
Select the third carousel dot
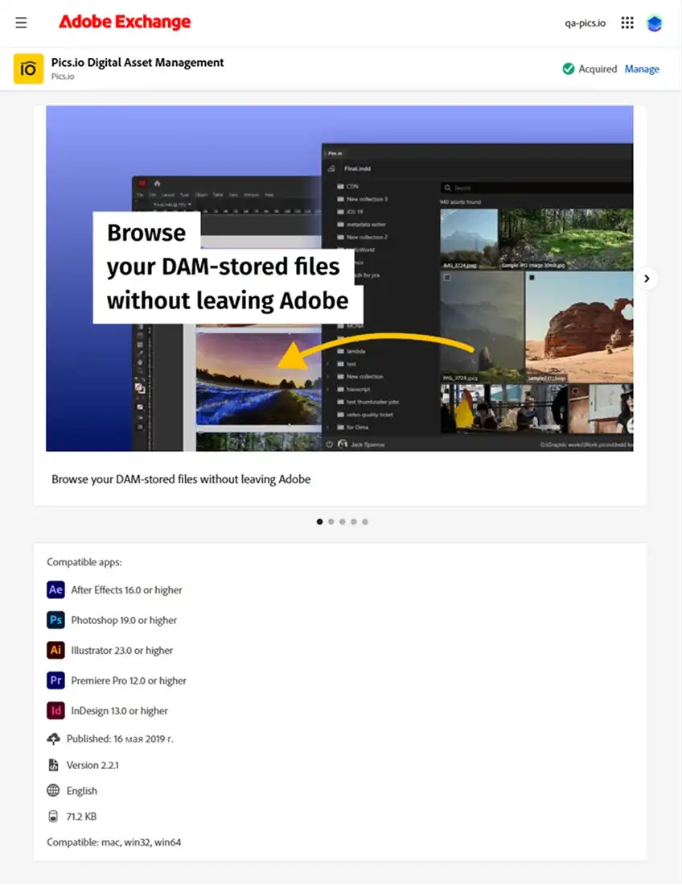[x=342, y=522]
